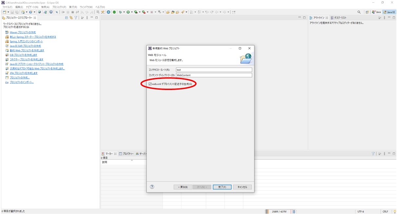
Task: Select the プロパティー tab
Action: (126, 153)
